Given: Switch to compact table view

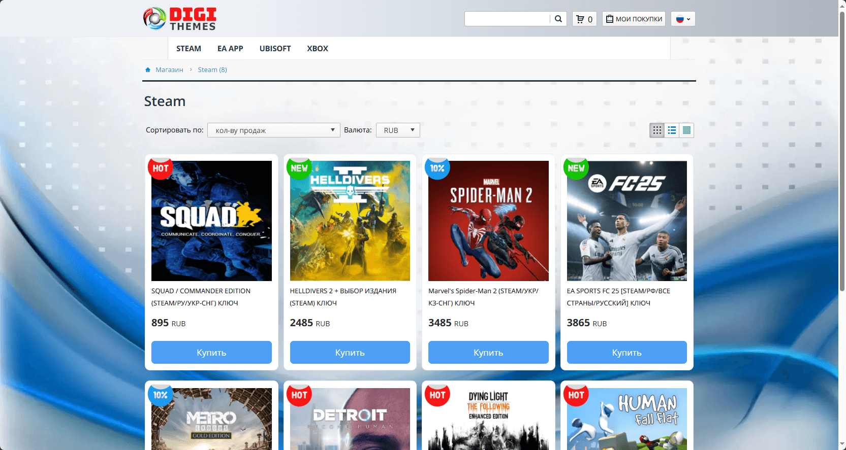Looking at the screenshot, I should click(686, 130).
